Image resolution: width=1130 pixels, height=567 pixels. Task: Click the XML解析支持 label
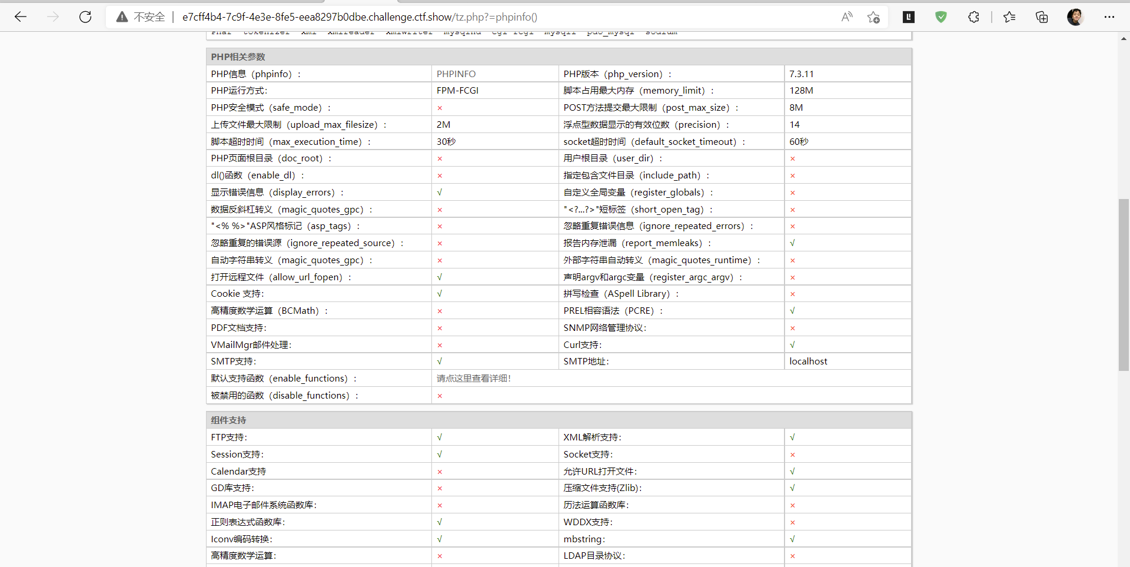(x=592, y=437)
